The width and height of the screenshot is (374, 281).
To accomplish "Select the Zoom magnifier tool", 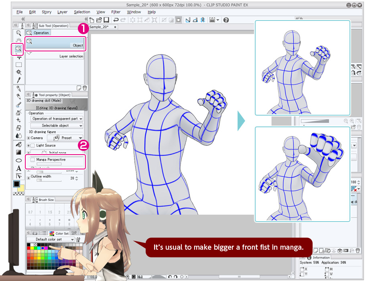I will point(18,33).
